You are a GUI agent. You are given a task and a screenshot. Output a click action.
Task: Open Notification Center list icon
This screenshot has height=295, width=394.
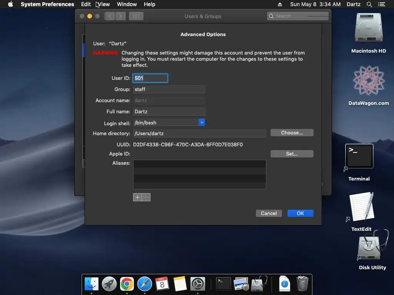click(x=382, y=4)
